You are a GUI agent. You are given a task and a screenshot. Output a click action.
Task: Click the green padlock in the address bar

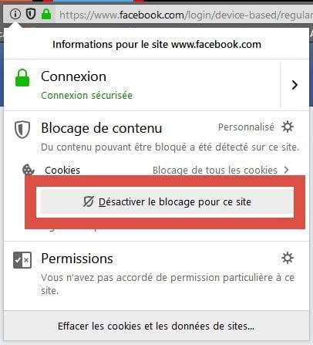pos(46,14)
